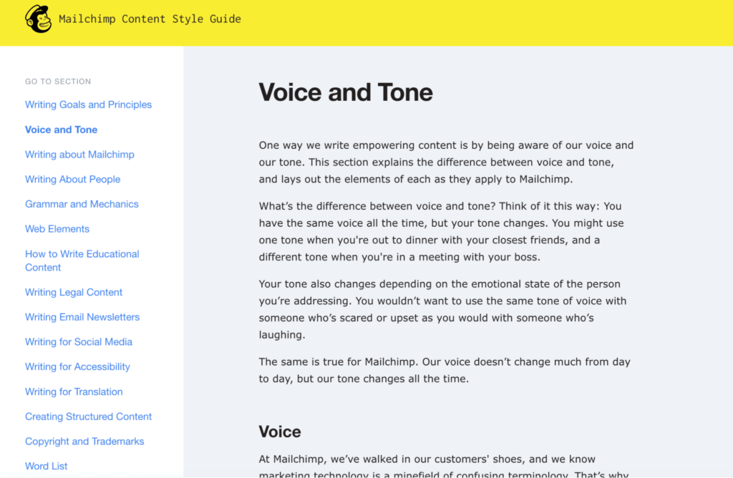
Task: Open Creating Structured Content section
Action: click(x=88, y=416)
